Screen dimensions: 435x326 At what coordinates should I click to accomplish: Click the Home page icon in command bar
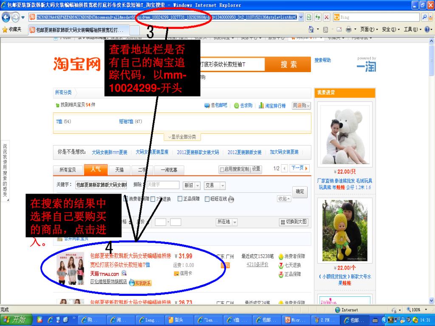click(x=311, y=29)
